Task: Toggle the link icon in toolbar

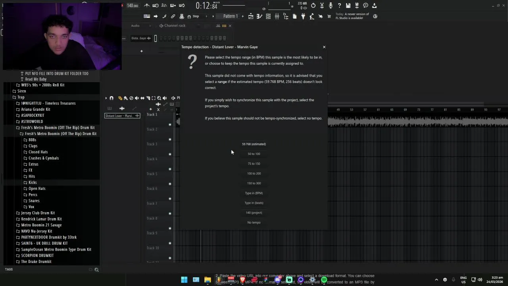Action: [x=173, y=16]
